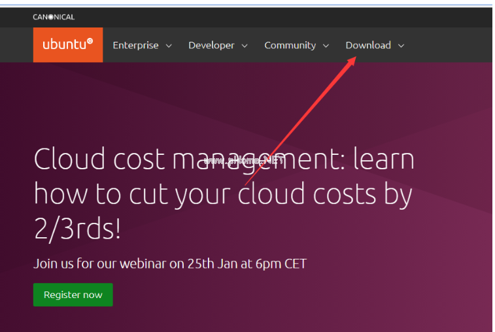Click the orange Ubuntu logo
Viewport: 495px width, 332px height.
tap(67, 45)
